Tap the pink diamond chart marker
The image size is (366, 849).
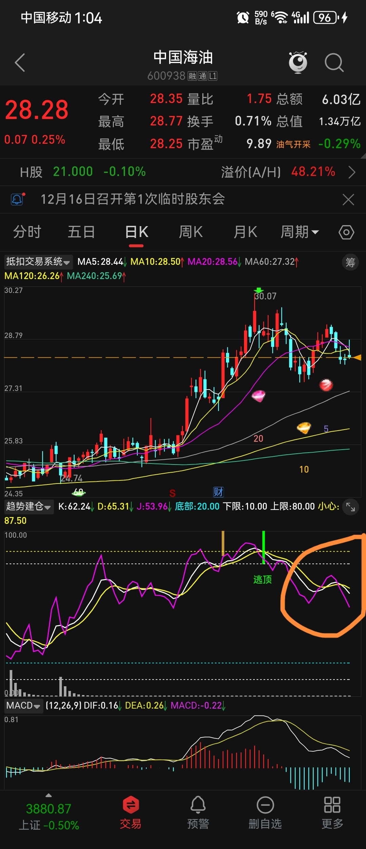point(259,396)
